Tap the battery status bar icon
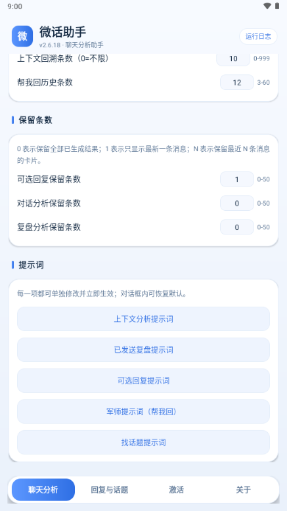This screenshot has width=287, height=511. (277, 6)
